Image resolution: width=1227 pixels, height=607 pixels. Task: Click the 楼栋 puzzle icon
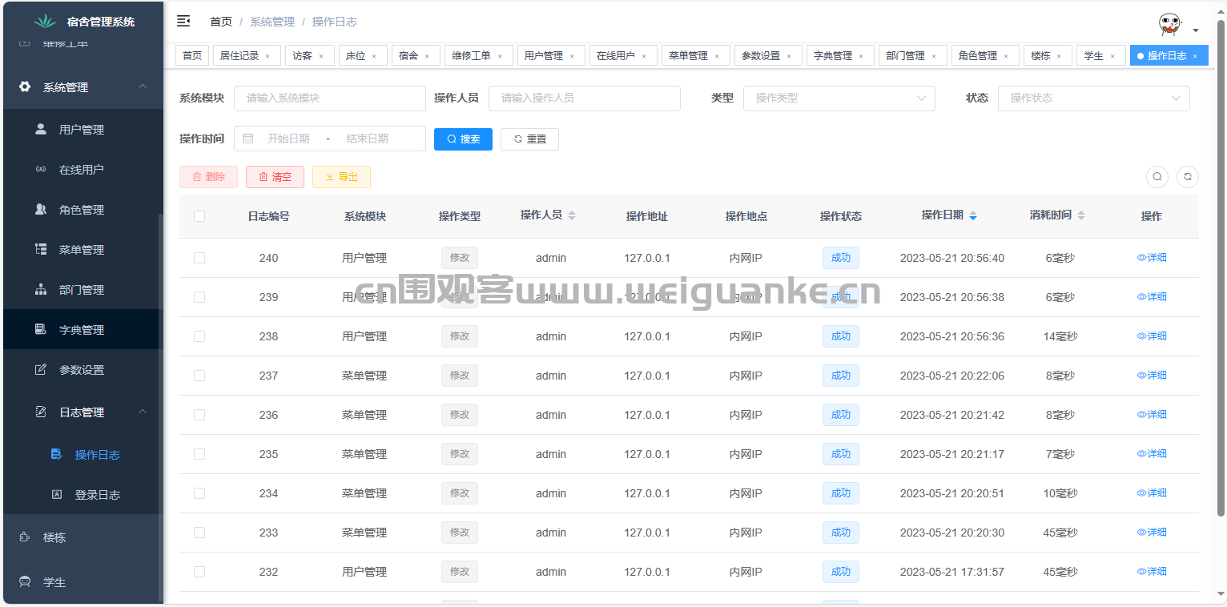25,537
